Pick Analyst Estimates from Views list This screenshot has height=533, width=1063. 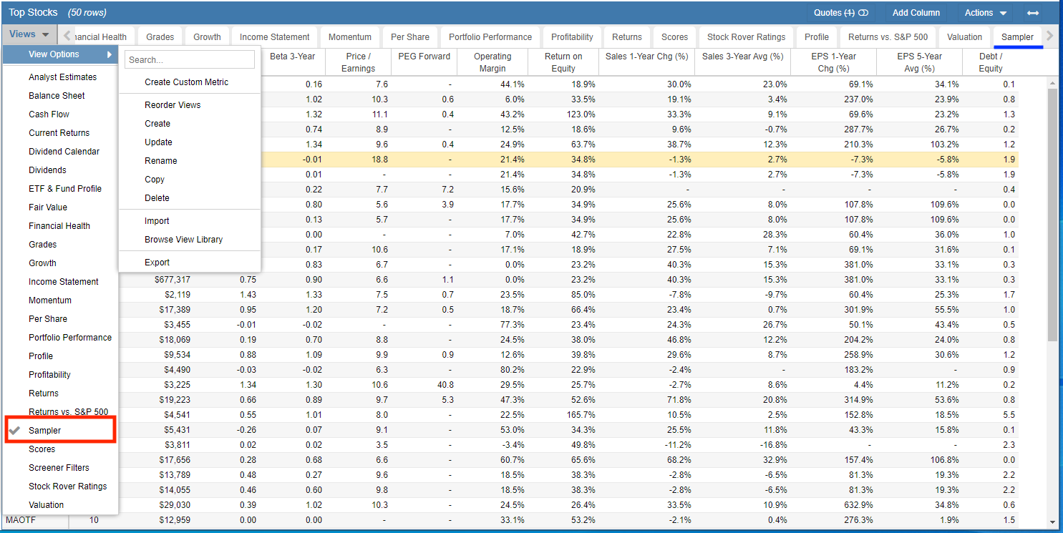coord(62,77)
